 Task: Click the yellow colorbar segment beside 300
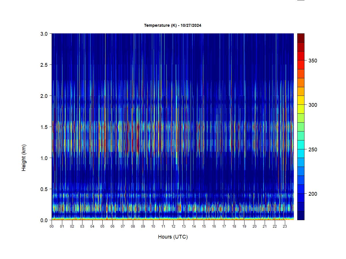[301, 104]
